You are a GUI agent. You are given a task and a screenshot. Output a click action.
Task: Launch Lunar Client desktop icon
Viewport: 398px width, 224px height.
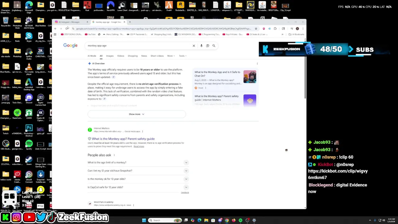pos(122,6)
